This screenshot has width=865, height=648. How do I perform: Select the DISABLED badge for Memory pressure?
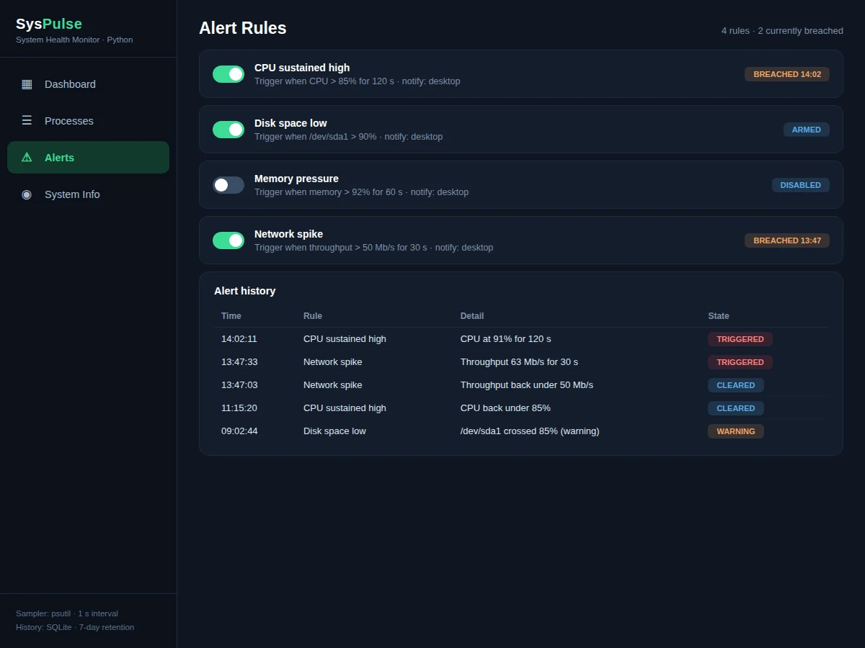pos(801,185)
